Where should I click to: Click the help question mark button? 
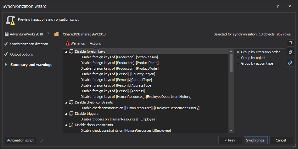click(278, 6)
